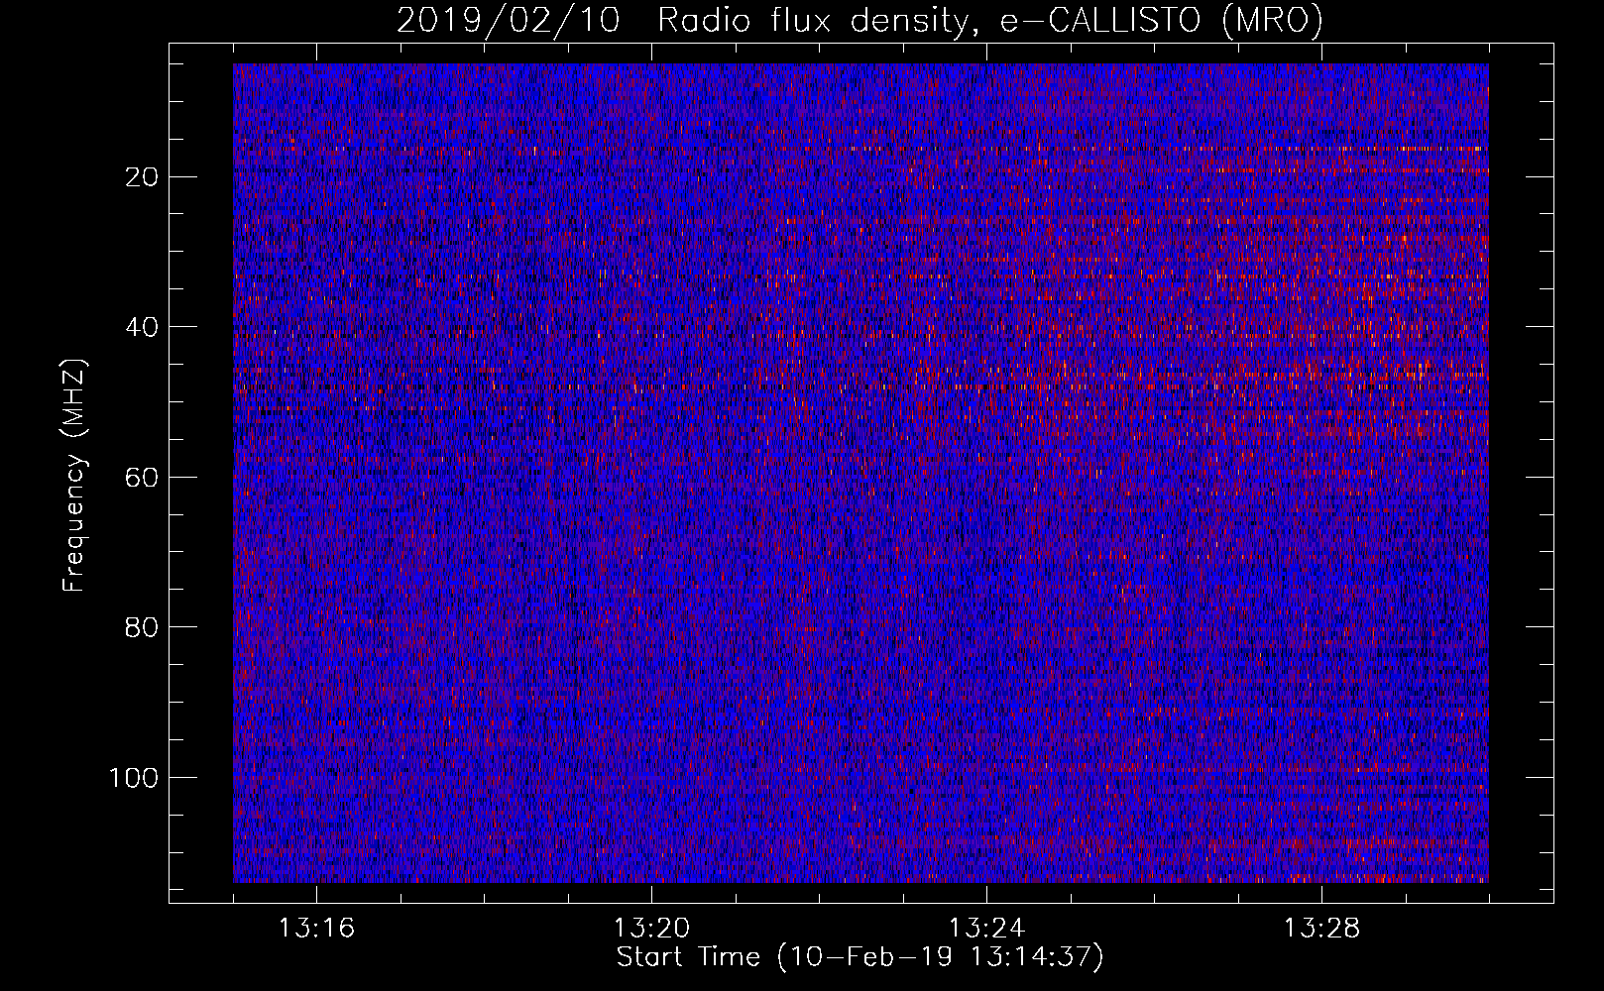Image resolution: width=1604 pixels, height=991 pixels.
Task: Click the 100 MHz frequency tick label
Action: (134, 778)
